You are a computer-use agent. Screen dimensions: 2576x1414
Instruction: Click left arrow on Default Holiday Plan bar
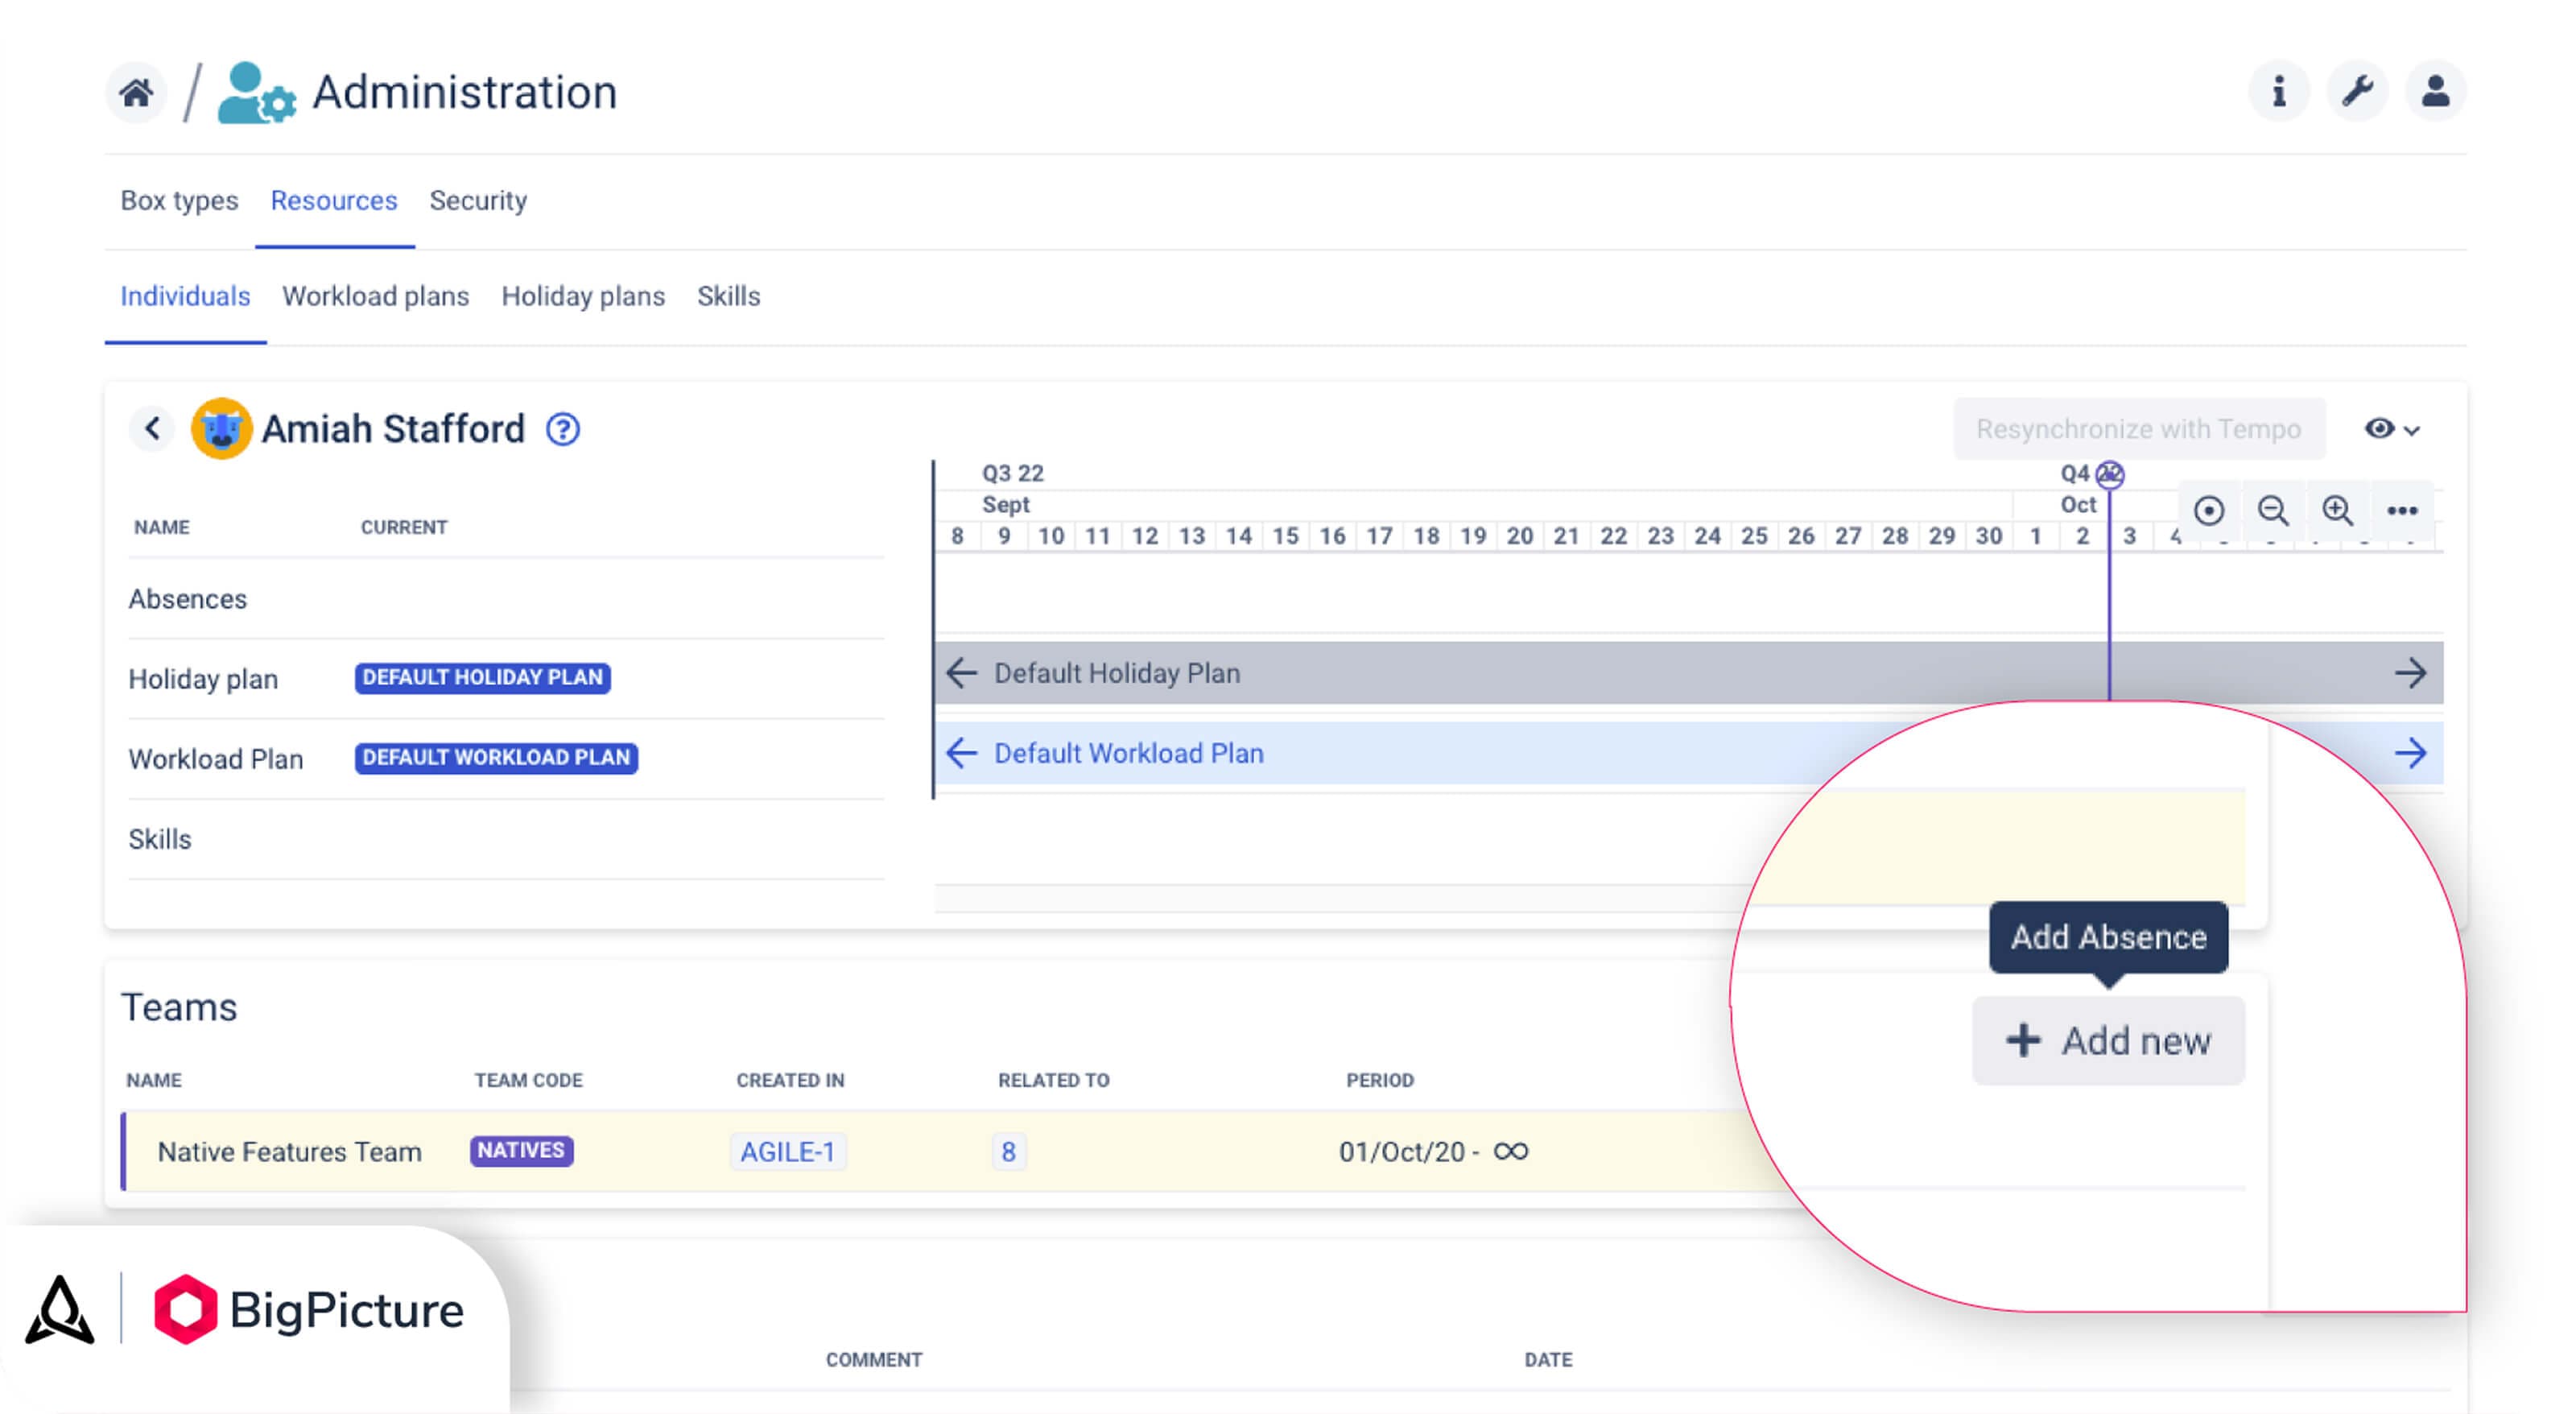click(x=961, y=673)
